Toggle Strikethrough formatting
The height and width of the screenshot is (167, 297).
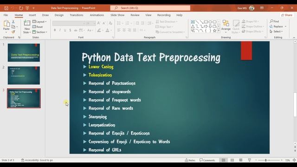pos(75,30)
